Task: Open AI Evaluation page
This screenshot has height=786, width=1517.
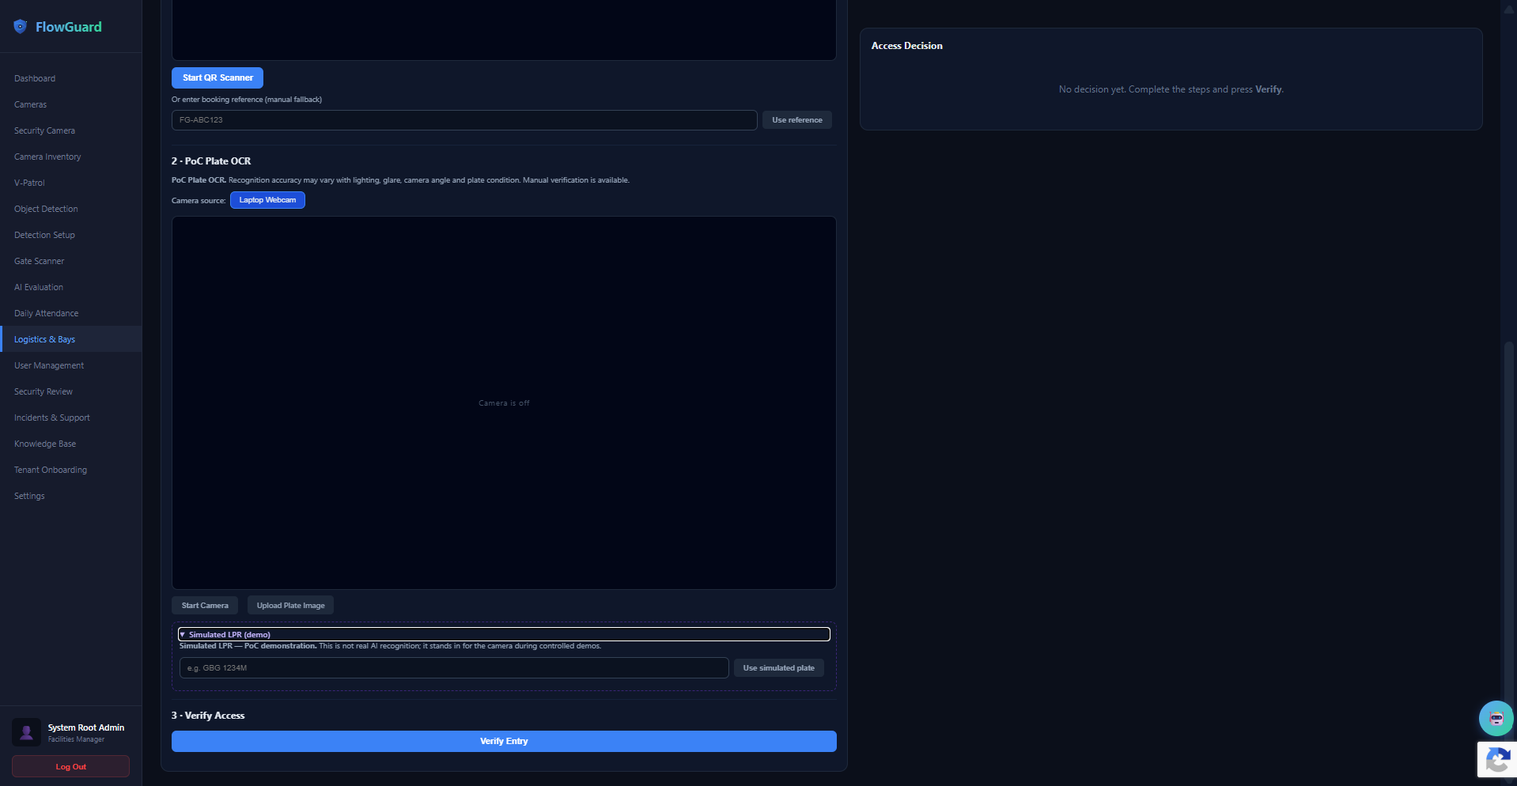Action: pos(39,287)
